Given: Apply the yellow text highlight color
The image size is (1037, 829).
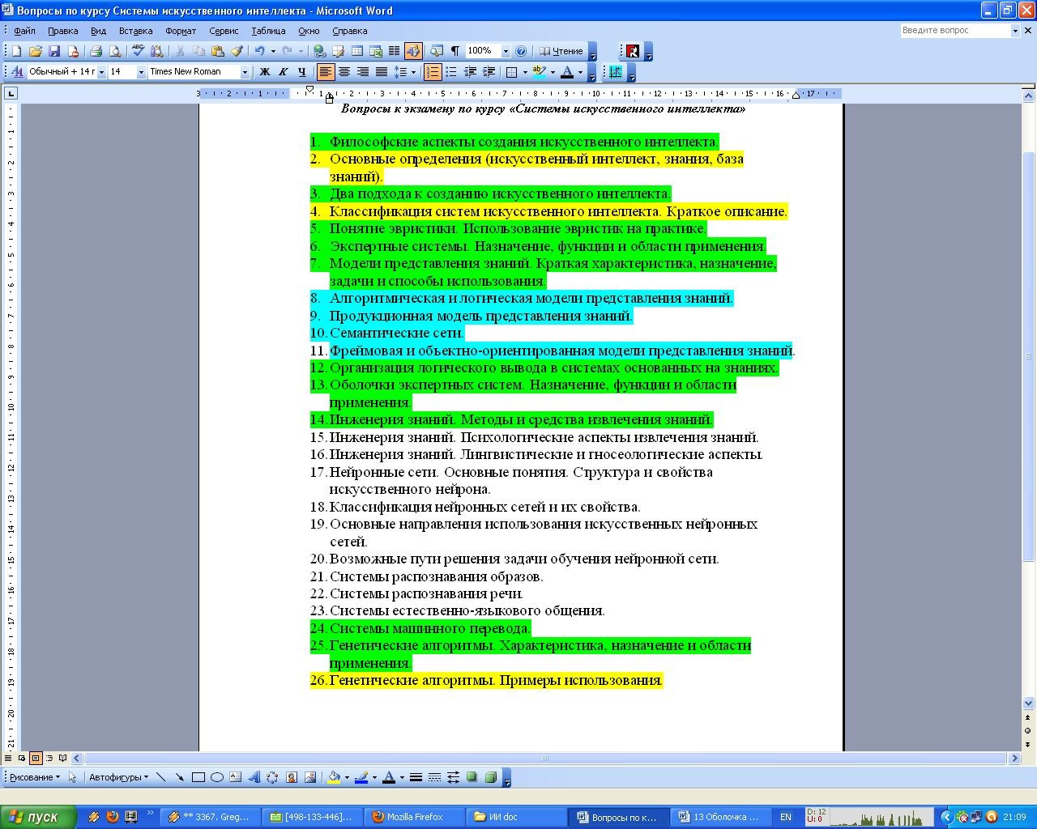Looking at the screenshot, I should 540,72.
